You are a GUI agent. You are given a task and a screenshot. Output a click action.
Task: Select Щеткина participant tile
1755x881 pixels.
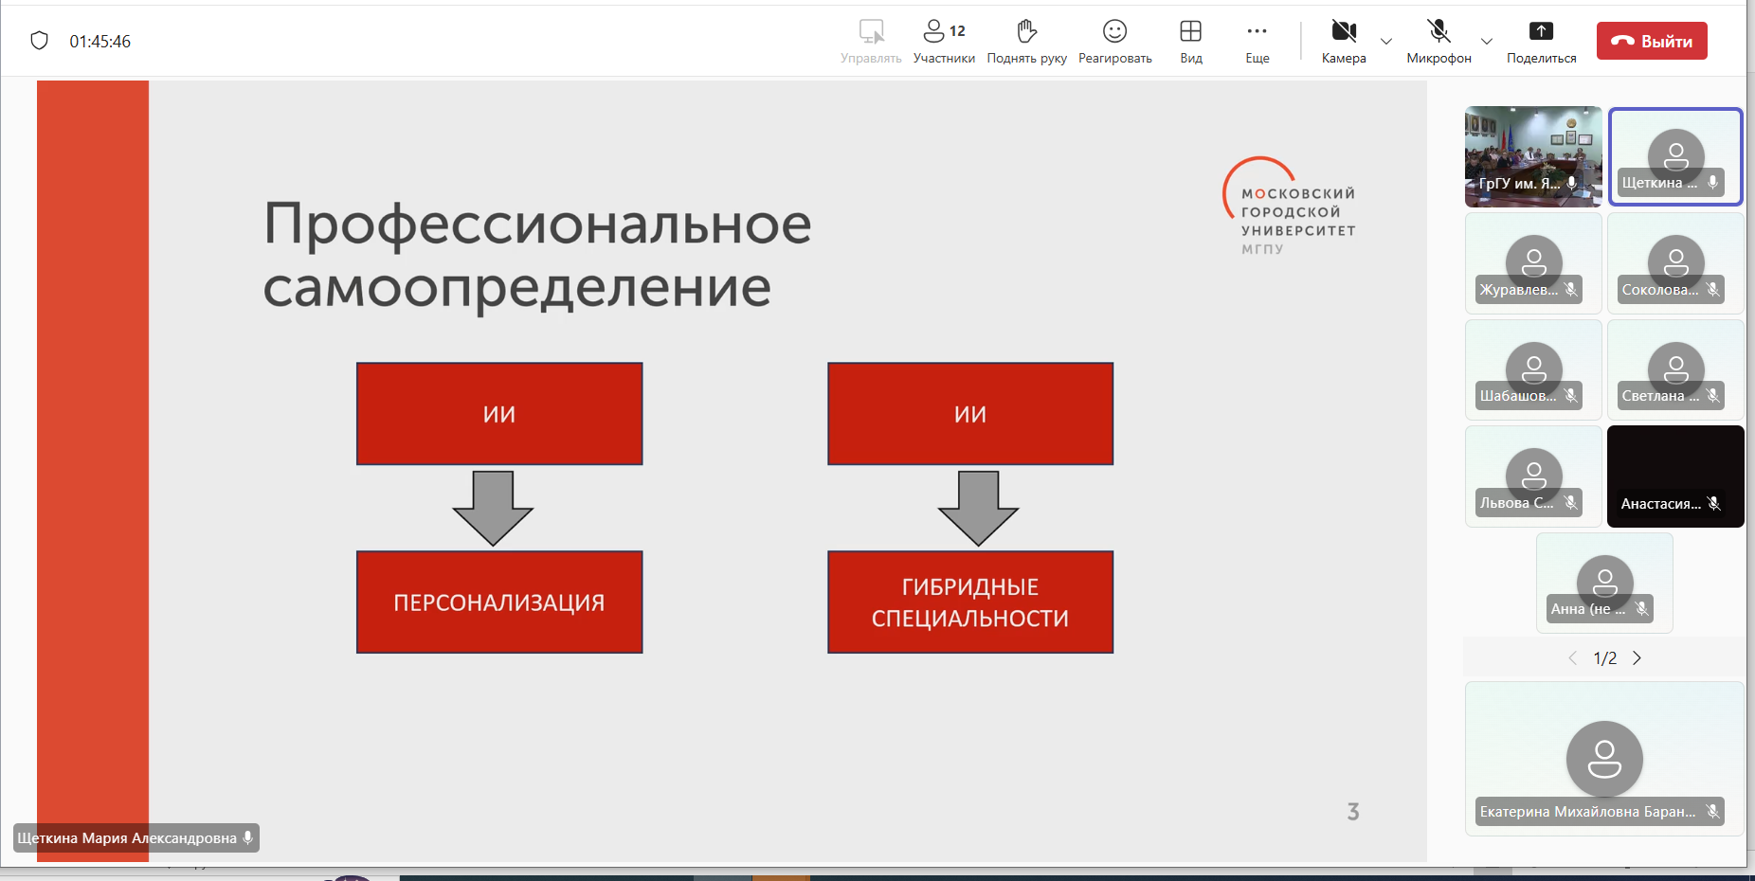click(x=1674, y=156)
